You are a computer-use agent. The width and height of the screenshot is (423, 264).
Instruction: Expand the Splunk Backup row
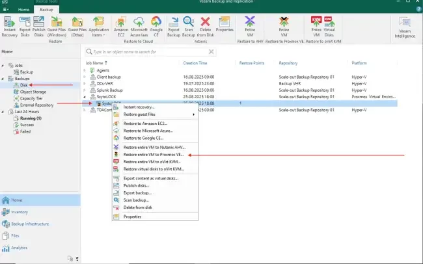coord(85,90)
